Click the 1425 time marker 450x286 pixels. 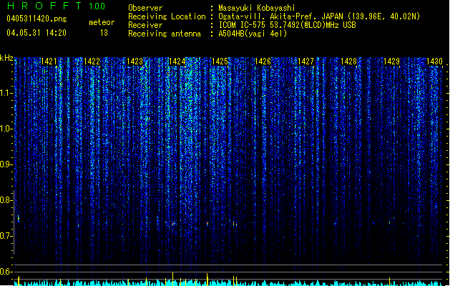tap(220, 61)
